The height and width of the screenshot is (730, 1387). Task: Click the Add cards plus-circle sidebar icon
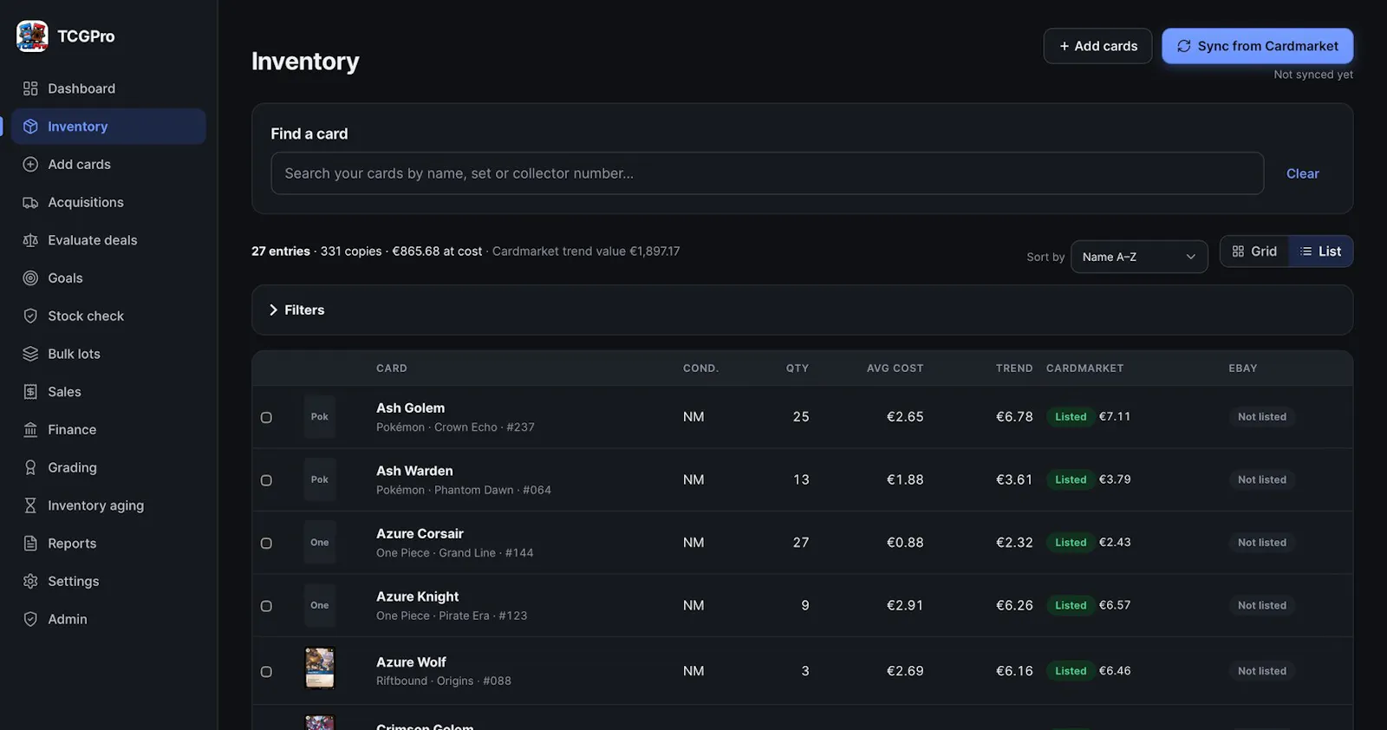(30, 165)
